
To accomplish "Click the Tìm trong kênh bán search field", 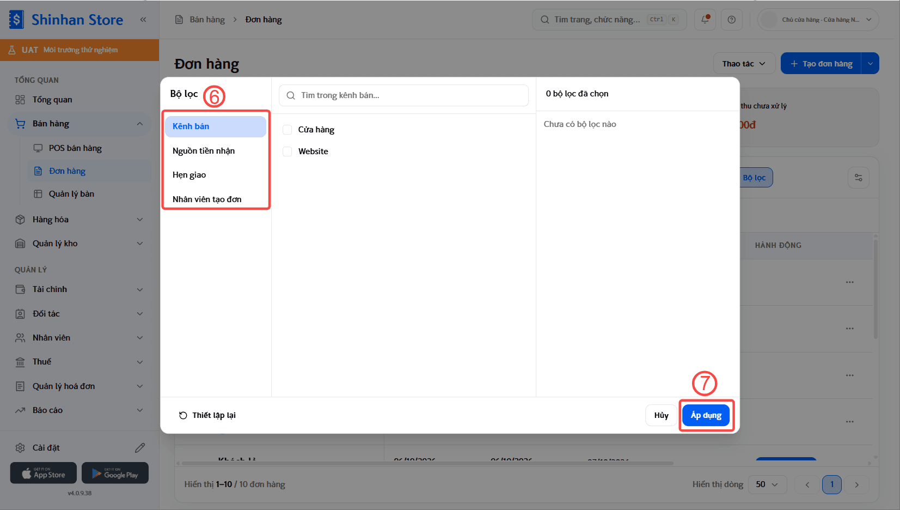I will [x=403, y=95].
